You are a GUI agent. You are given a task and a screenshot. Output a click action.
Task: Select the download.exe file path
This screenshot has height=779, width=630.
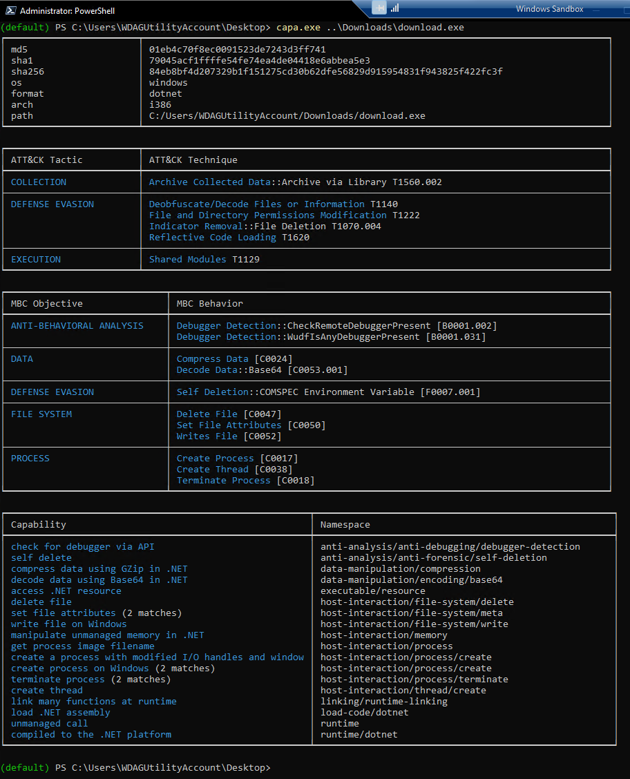click(x=289, y=115)
